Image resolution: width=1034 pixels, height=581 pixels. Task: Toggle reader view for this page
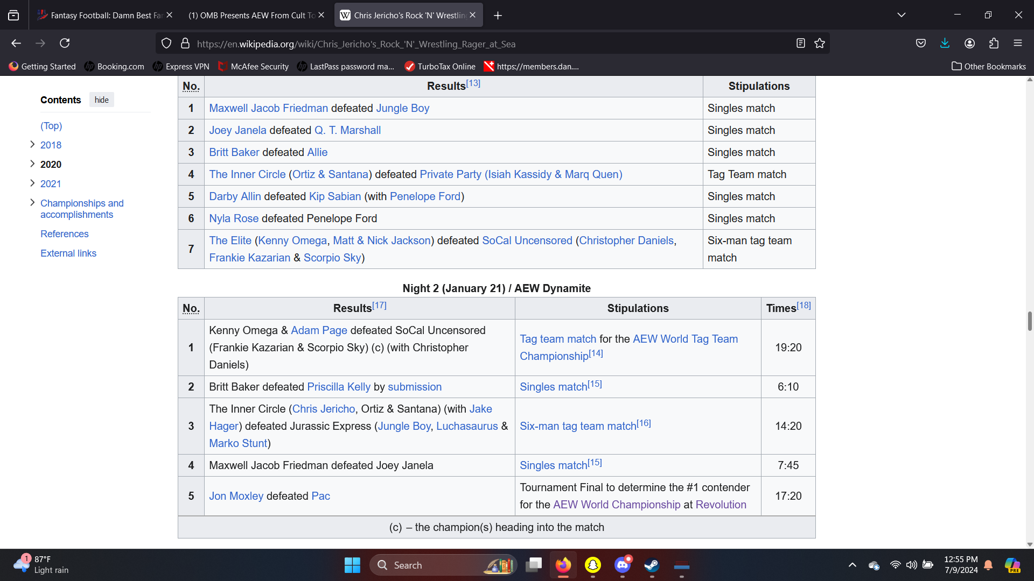[x=800, y=44]
